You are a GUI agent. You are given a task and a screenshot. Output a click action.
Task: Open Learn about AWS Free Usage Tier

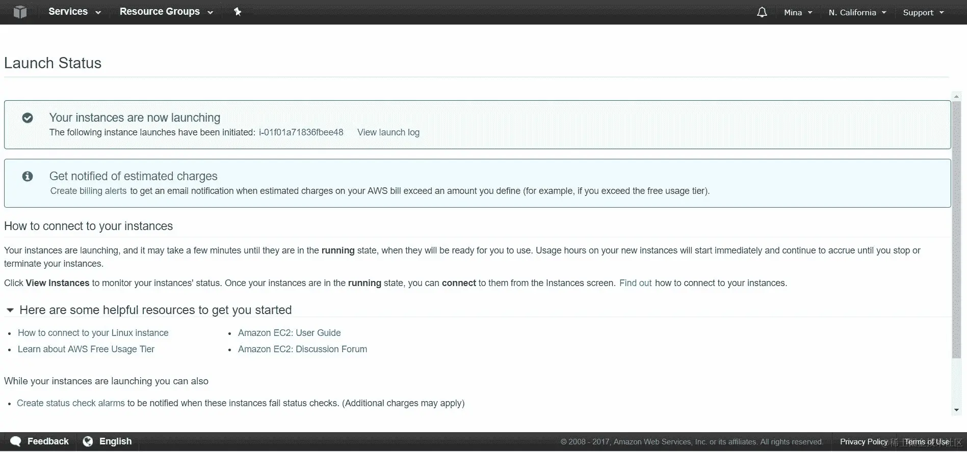point(86,349)
